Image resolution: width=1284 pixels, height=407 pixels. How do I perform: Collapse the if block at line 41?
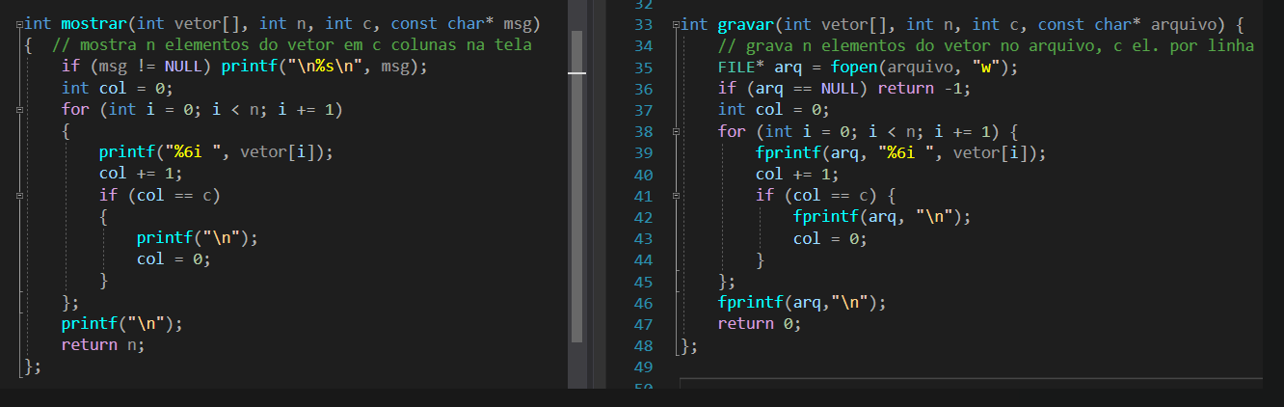[676, 197]
